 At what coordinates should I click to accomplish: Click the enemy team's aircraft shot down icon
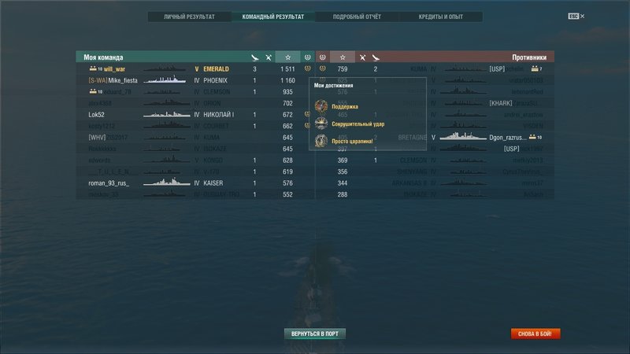(376, 57)
